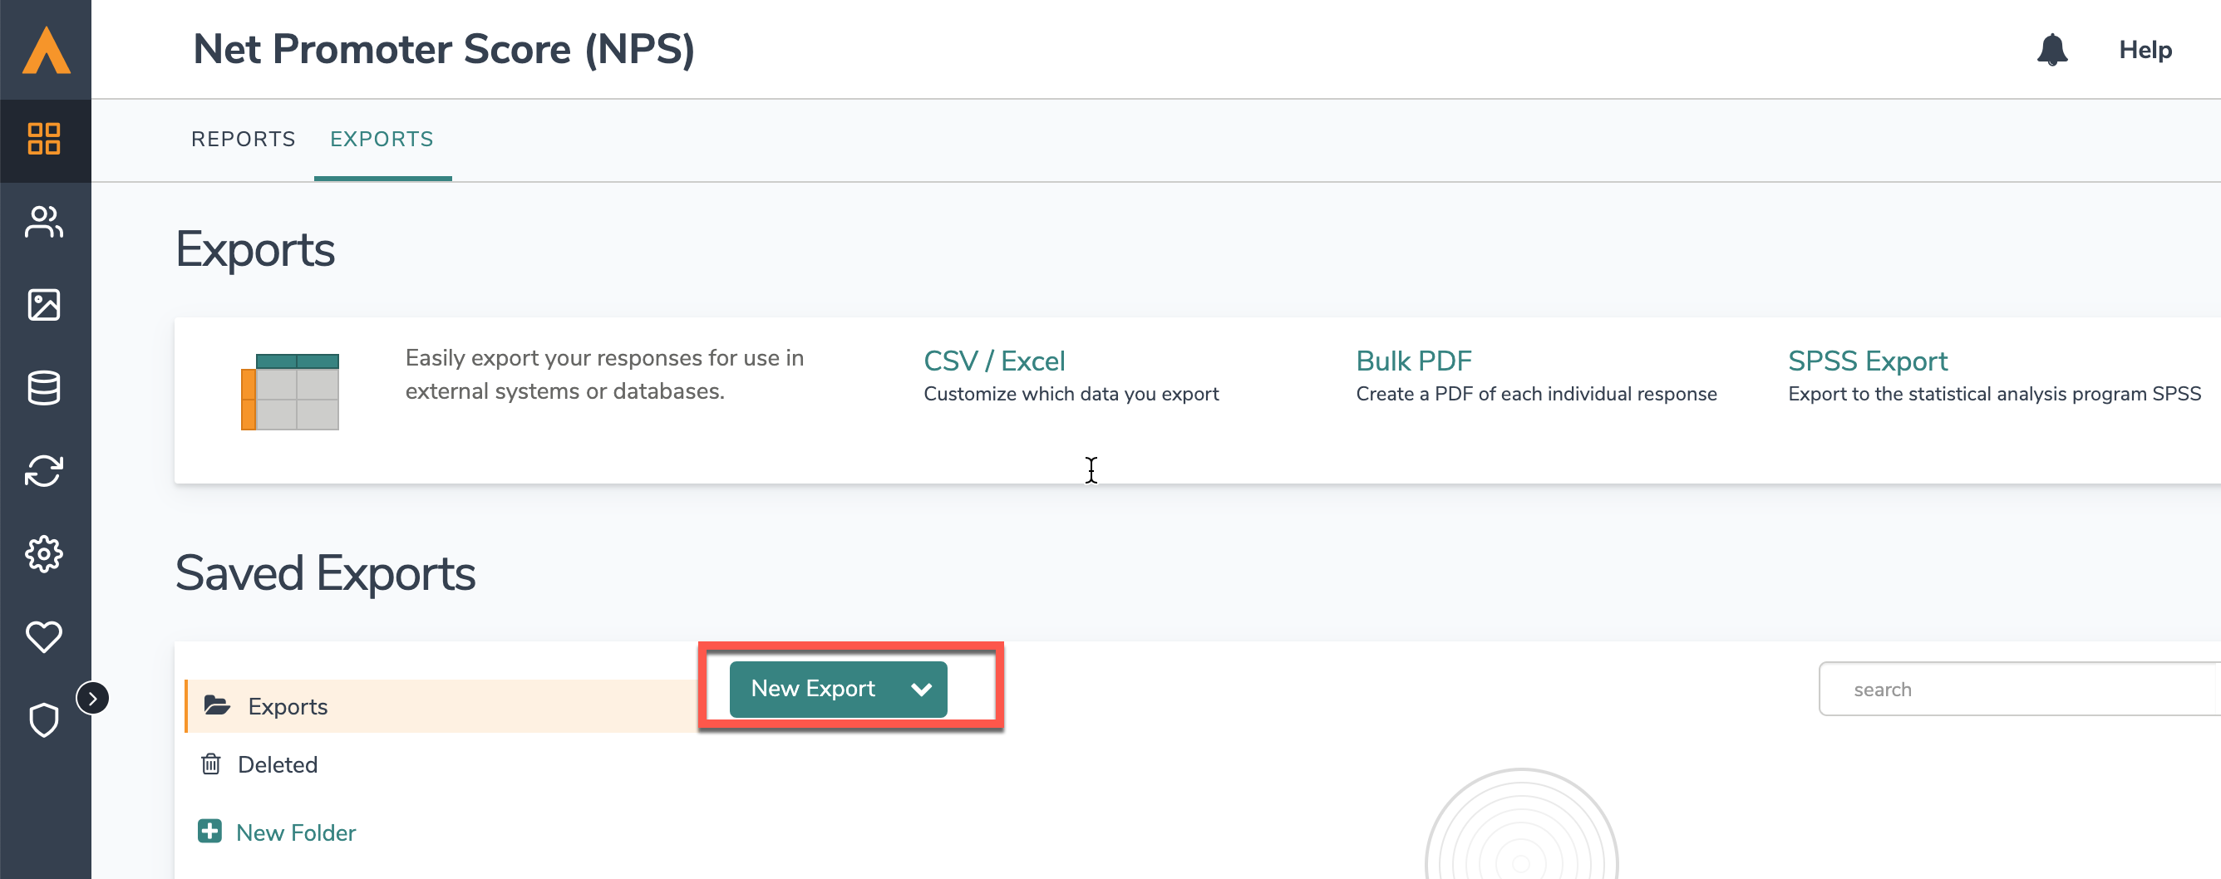This screenshot has height=879, width=2221.
Task: Click the CSV / Excel export link
Action: click(x=994, y=361)
